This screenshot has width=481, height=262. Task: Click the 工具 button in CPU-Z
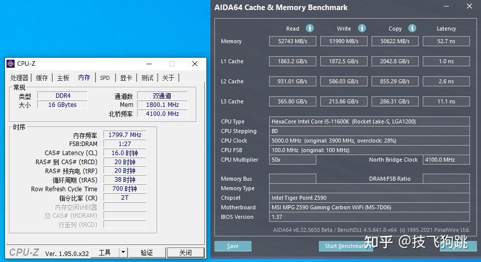point(105,252)
